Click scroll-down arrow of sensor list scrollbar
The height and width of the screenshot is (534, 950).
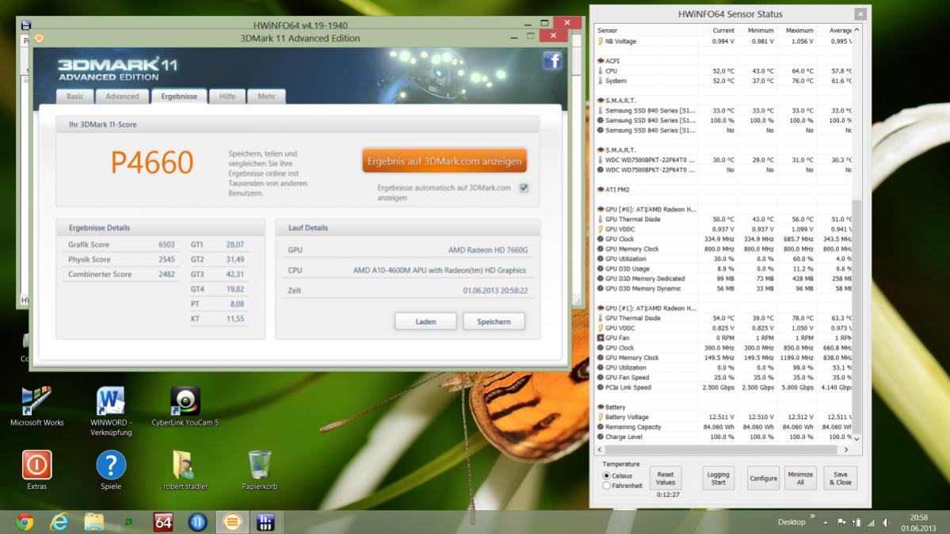857,438
